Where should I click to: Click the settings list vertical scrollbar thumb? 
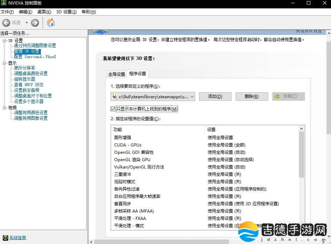tap(301, 155)
